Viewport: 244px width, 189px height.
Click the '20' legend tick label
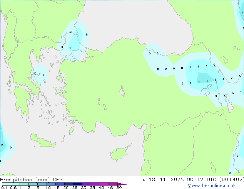(66, 187)
